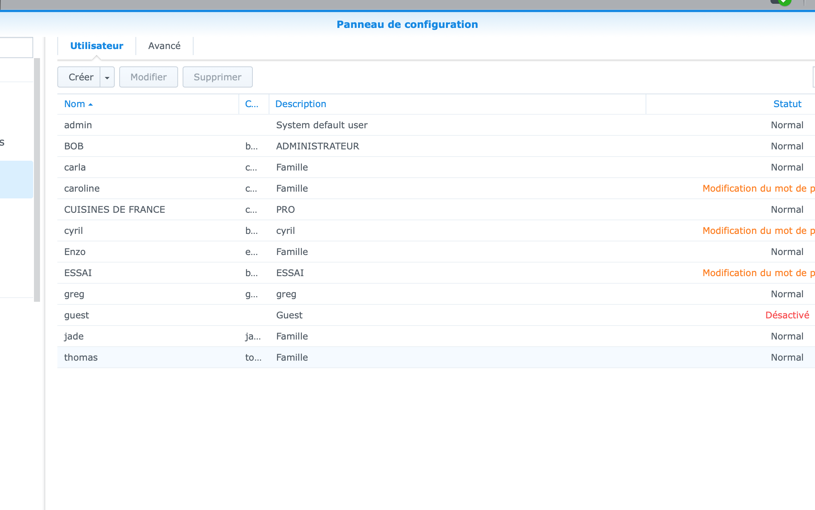815x510 pixels.
Task: Select the admin user row
Action: pyautogui.click(x=436, y=125)
